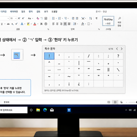This screenshot has height=137, width=137.
Task: Launch Microsoft Edge from the taskbar
Action: point(45,110)
